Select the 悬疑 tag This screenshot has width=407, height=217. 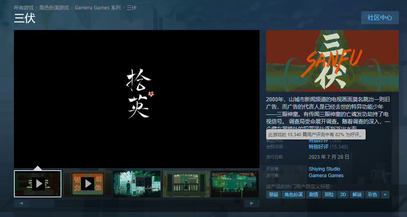(x=274, y=194)
